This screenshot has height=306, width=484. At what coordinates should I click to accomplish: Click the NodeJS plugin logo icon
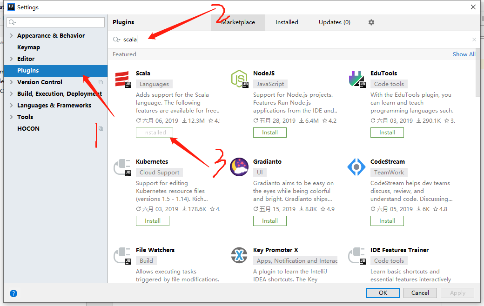coord(240,79)
